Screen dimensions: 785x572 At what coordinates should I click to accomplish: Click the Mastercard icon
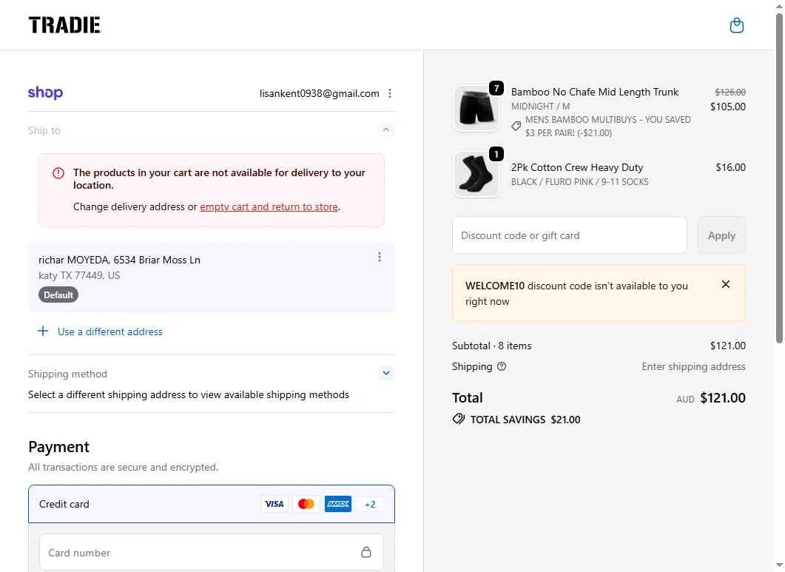click(306, 504)
